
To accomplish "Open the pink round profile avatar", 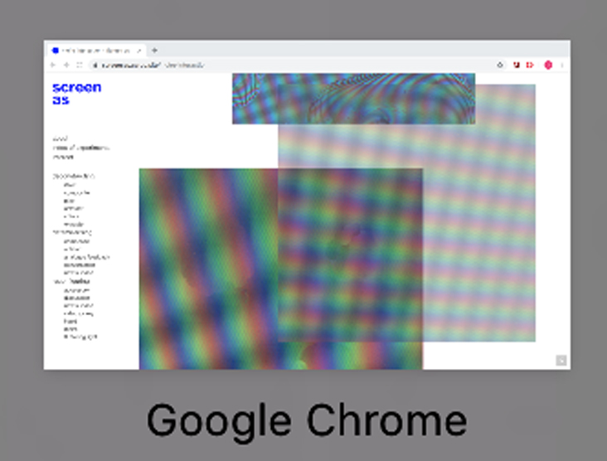I will point(548,65).
